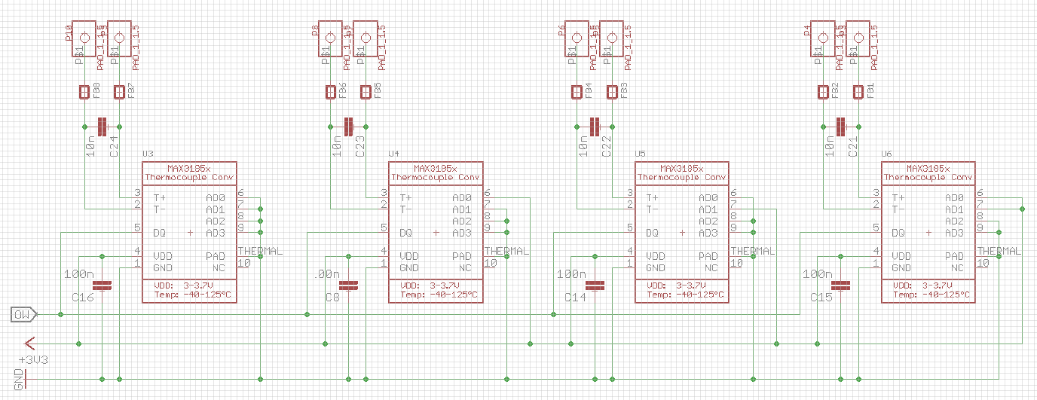This screenshot has width=1037, height=400.
Task: Click the T+ pin label on U5
Action: coord(653,197)
